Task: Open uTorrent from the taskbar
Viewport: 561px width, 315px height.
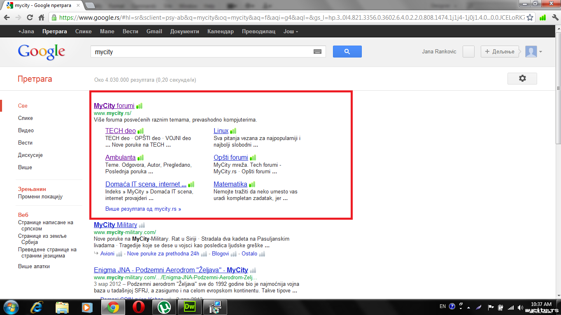Action: [x=164, y=307]
